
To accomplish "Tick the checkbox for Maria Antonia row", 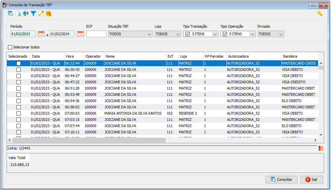I will click(x=18, y=113).
